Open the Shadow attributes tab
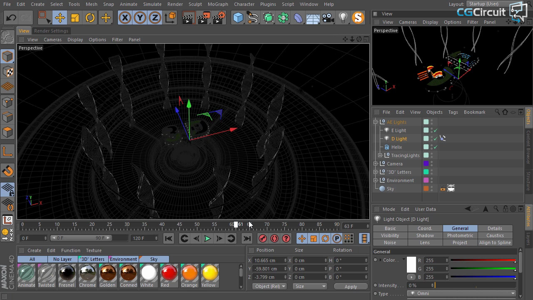Screen dimensions: 533x300 (425, 235)
